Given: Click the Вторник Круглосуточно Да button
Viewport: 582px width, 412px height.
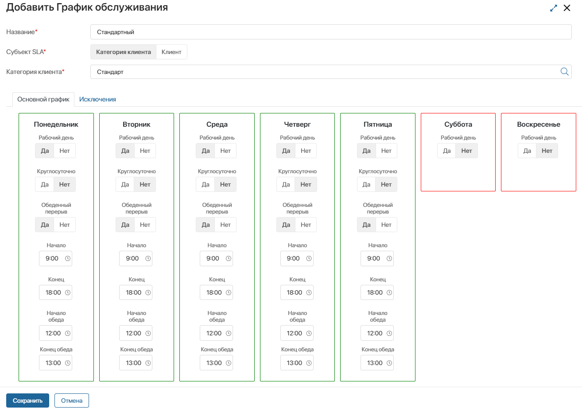Looking at the screenshot, I should [x=125, y=185].
